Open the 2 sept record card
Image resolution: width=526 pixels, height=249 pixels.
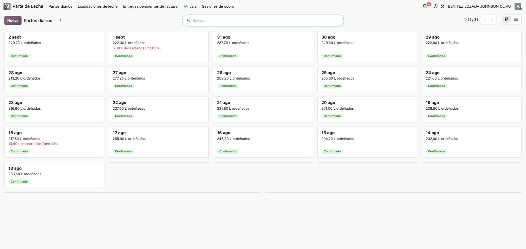[54, 47]
